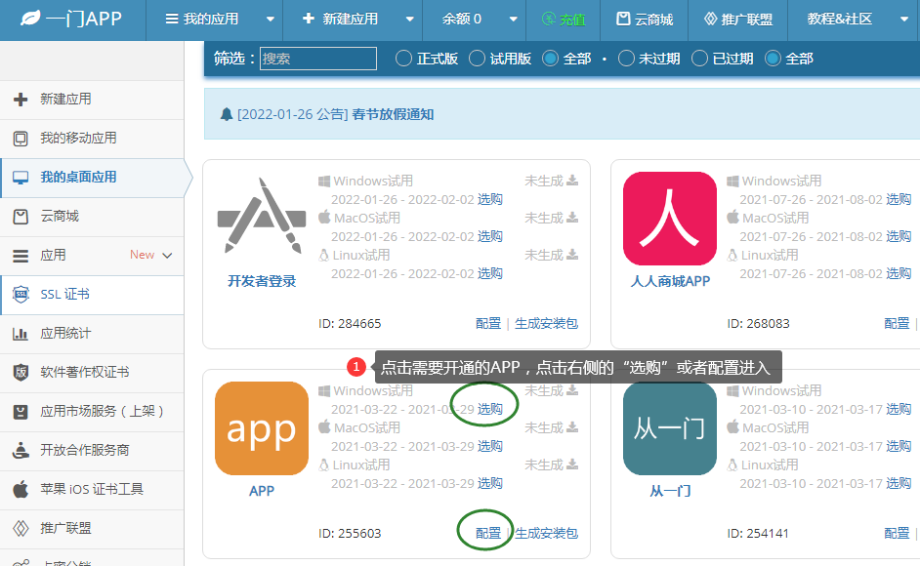Click the partner icon for 开放合作服务商

(x=21, y=451)
